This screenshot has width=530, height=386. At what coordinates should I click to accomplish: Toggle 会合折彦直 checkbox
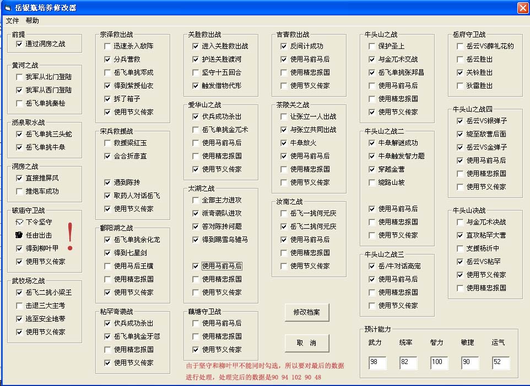tap(107, 156)
